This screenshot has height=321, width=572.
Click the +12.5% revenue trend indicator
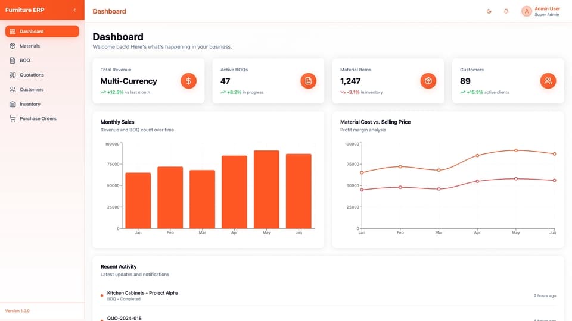(x=113, y=93)
